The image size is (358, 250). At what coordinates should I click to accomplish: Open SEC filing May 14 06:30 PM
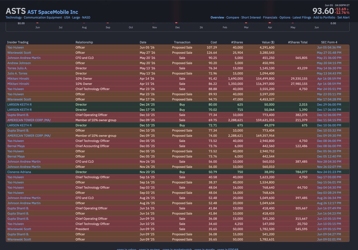click(329, 68)
